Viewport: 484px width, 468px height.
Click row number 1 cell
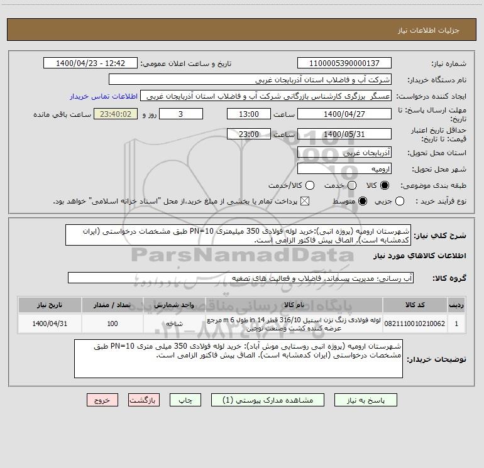pos(456,324)
